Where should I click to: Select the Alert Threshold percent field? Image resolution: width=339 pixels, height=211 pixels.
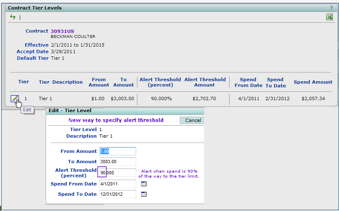pyautogui.click(x=117, y=173)
